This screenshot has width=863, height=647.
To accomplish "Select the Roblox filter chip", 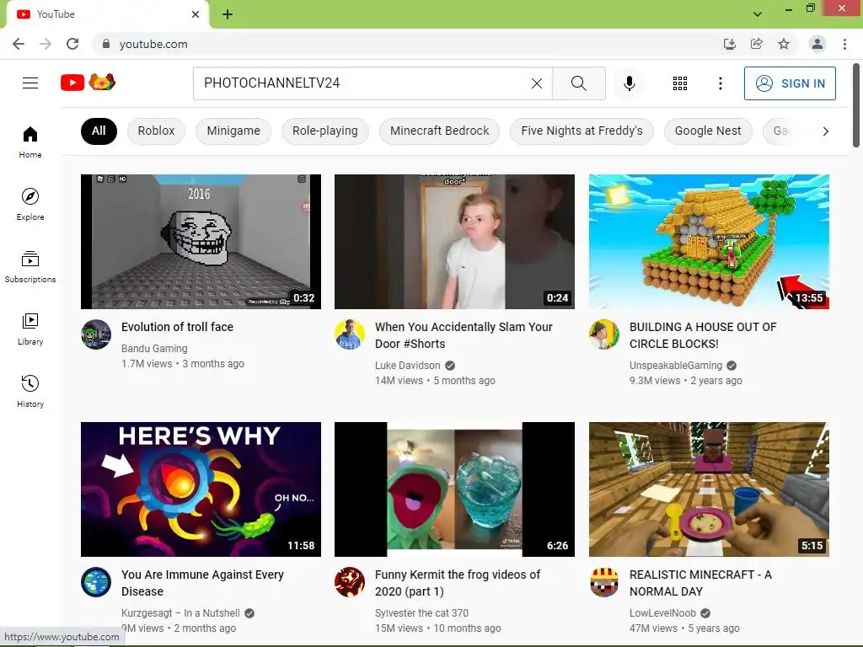I will [156, 131].
